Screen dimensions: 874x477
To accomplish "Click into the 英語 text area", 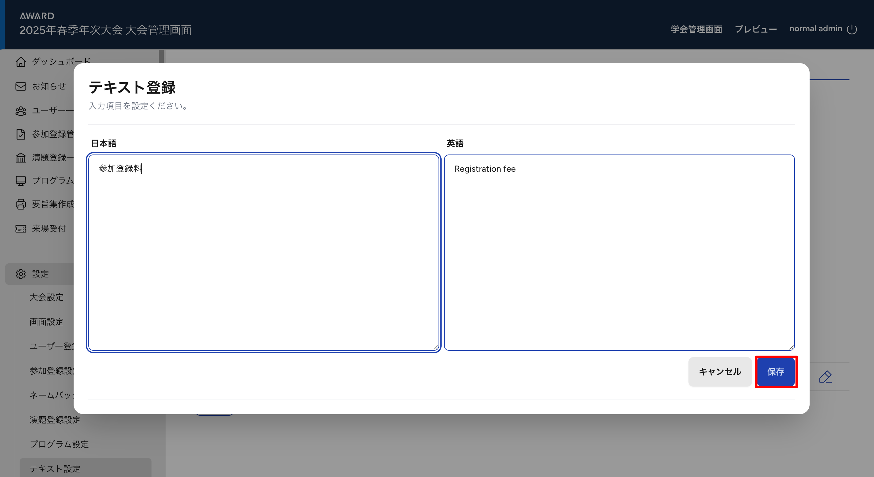I will [619, 252].
